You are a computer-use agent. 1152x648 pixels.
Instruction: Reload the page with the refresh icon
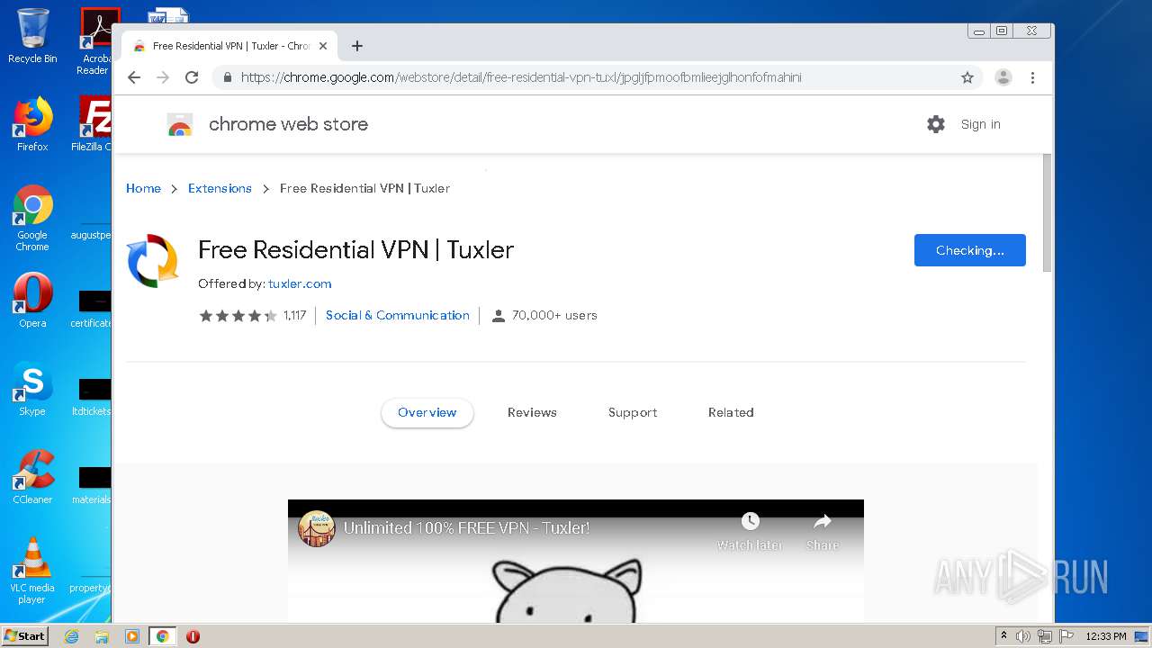click(192, 77)
